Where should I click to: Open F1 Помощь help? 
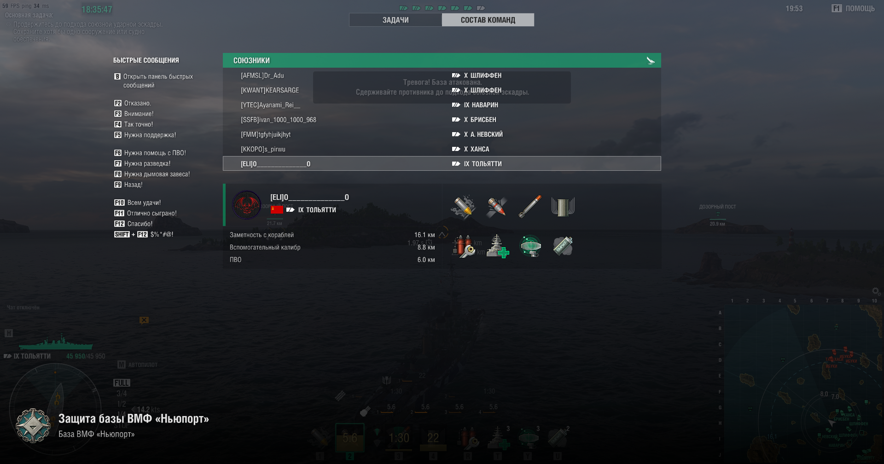(853, 8)
